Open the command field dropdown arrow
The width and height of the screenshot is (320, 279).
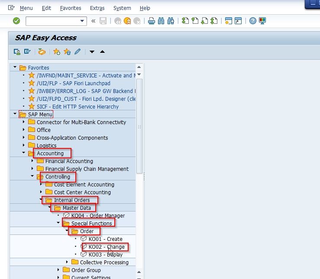[x=82, y=21]
